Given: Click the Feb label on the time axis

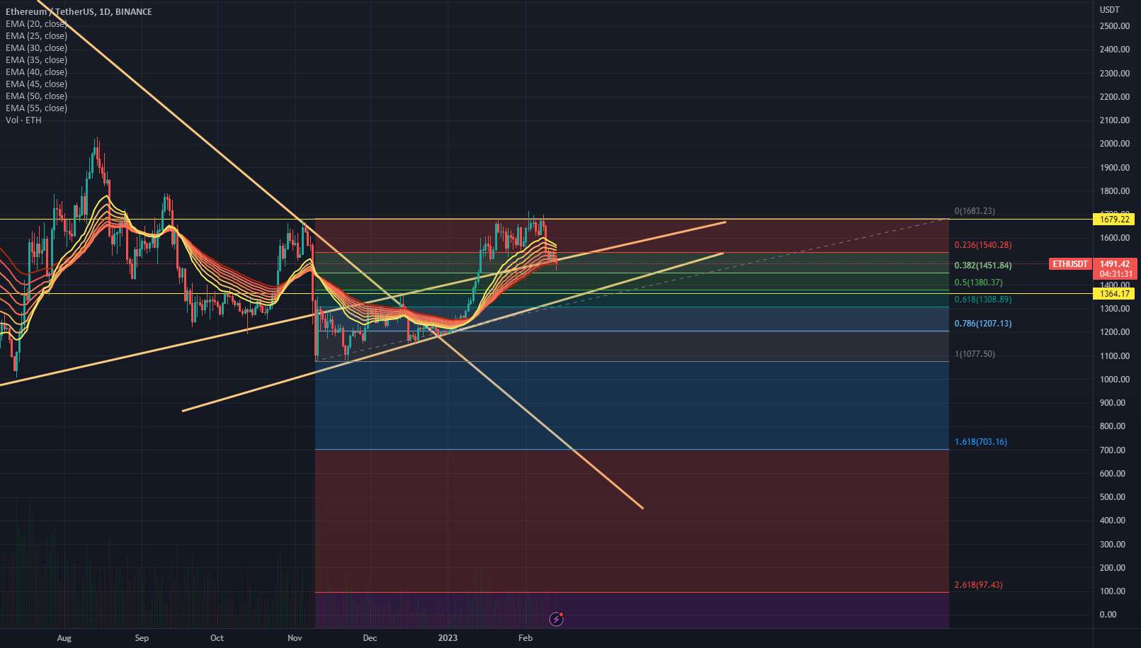Looking at the screenshot, I should point(525,638).
